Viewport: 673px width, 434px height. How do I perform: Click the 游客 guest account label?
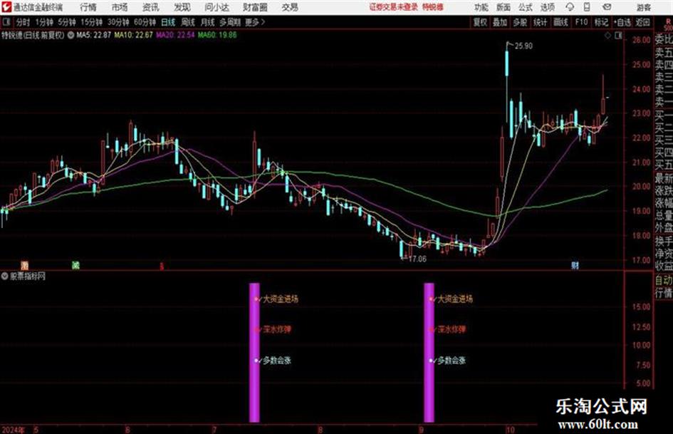644,7
